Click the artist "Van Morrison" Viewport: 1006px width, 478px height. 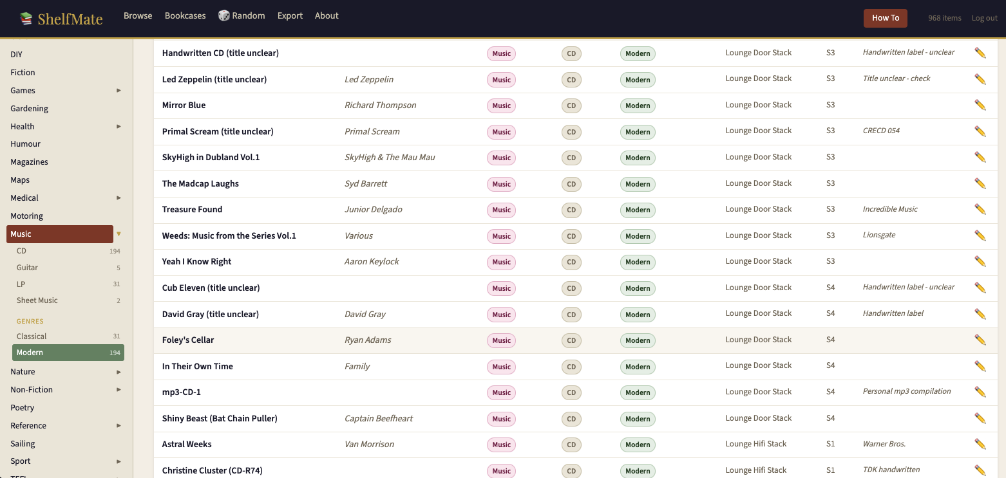pyautogui.click(x=369, y=444)
